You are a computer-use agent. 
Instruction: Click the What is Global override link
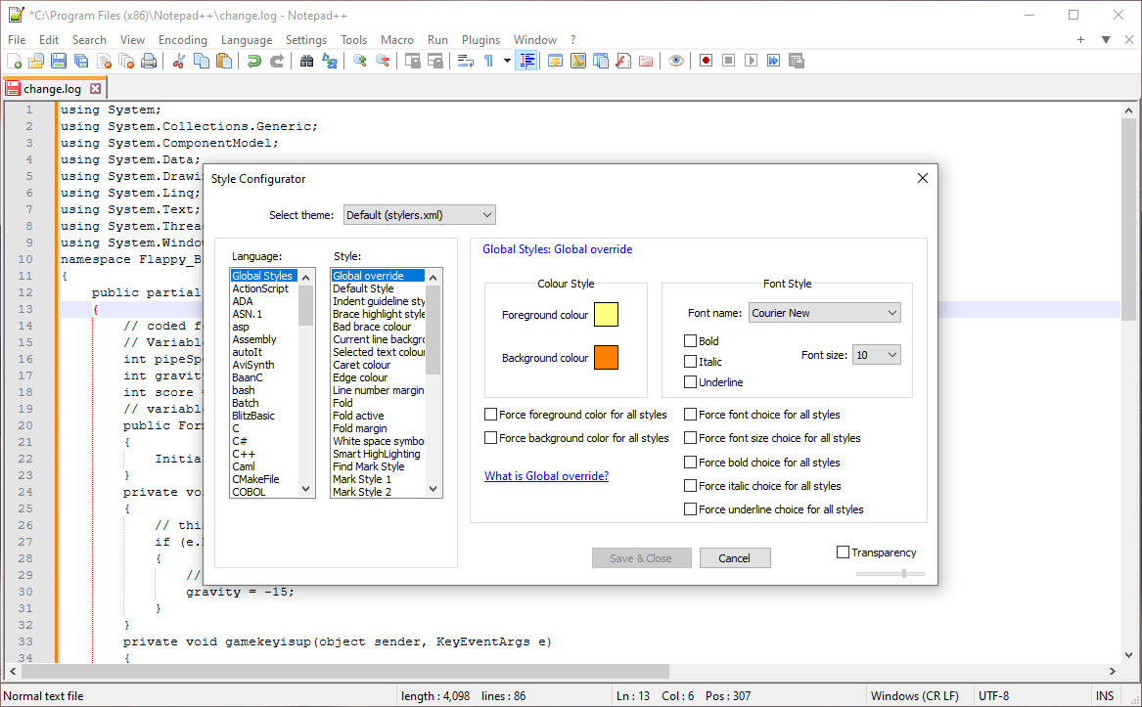[x=545, y=476]
